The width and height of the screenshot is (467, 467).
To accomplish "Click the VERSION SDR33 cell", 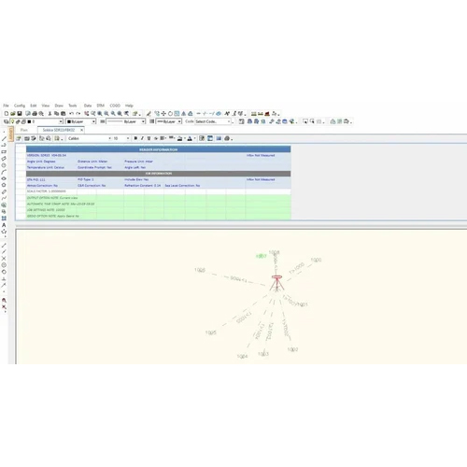I will (x=47, y=155).
